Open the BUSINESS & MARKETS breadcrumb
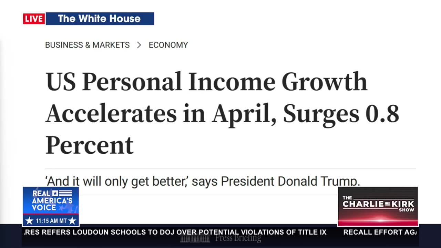Viewport: 441px width, 248px height. click(88, 45)
